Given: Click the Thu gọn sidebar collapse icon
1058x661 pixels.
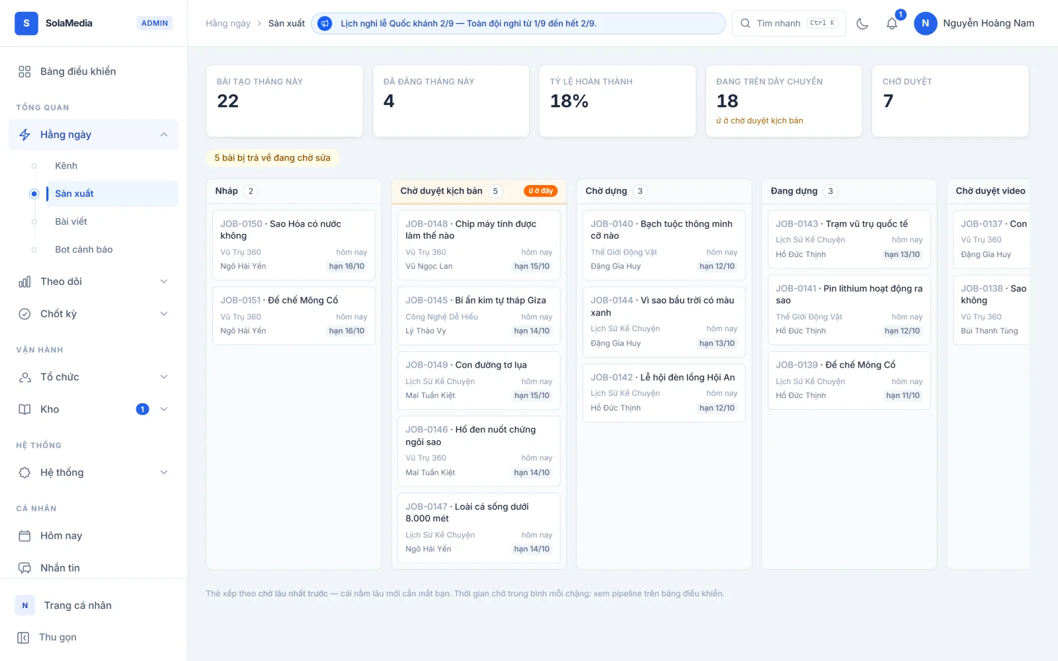Looking at the screenshot, I should [x=23, y=637].
